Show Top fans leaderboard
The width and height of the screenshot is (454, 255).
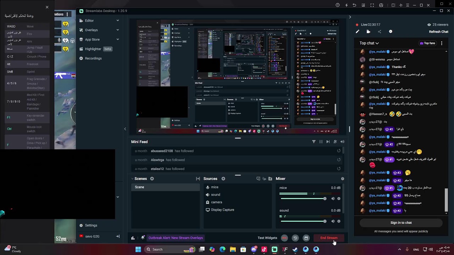(427, 43)
